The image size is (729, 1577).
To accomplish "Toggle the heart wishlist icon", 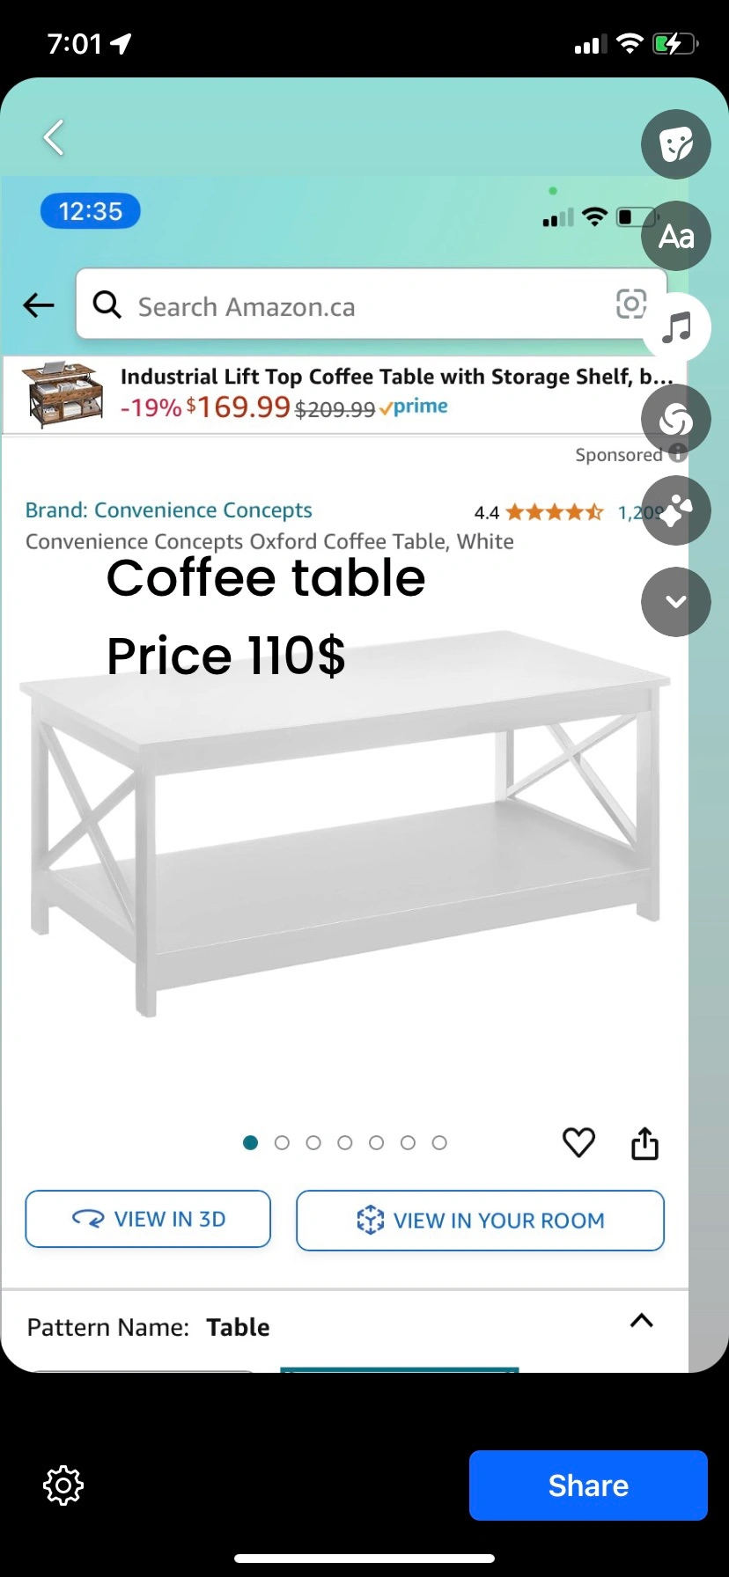I will tap(578, 1142).
